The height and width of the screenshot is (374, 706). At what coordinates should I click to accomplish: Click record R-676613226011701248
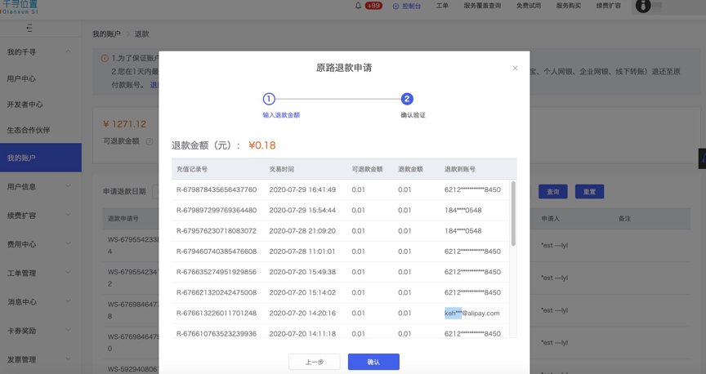click(217, 314)
